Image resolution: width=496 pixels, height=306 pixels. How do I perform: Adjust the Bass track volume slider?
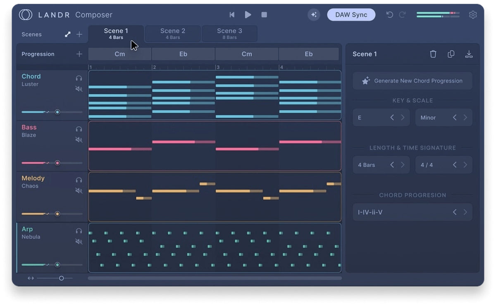click(x=52, y=163)
